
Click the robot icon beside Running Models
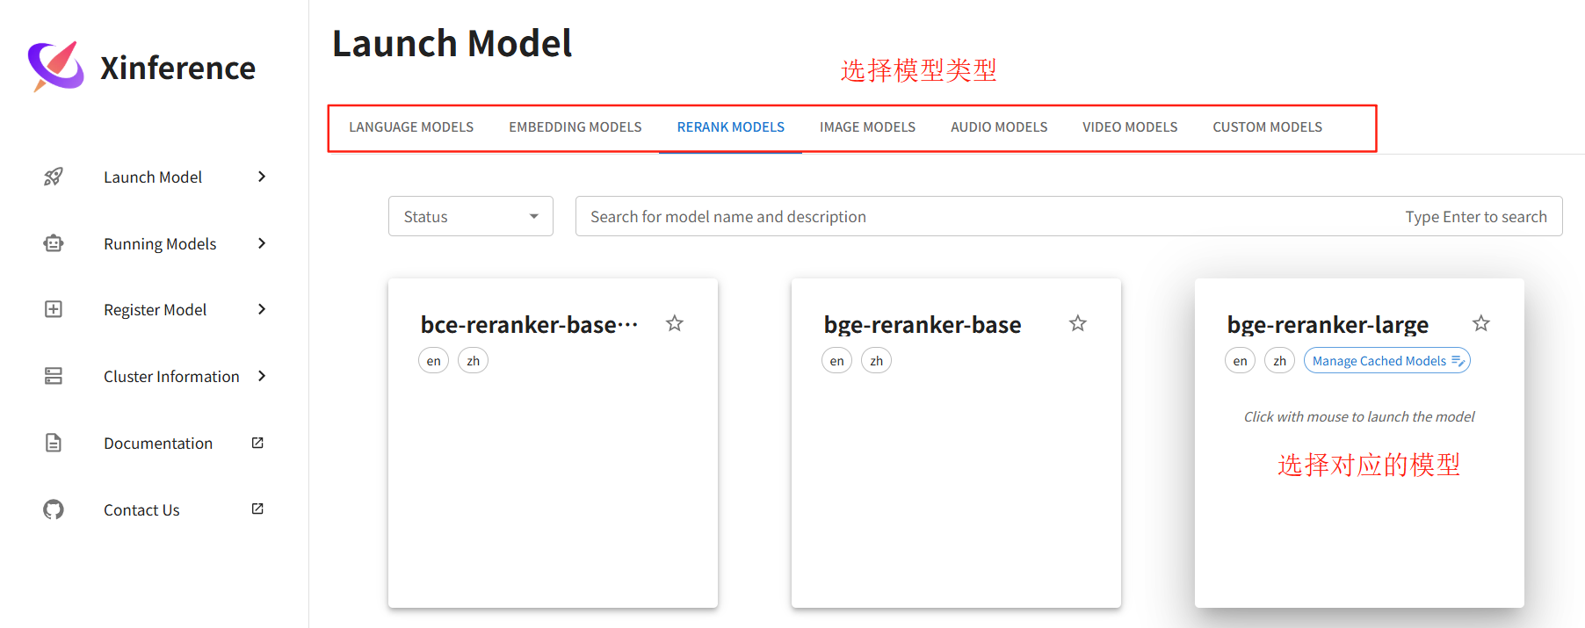54,243
